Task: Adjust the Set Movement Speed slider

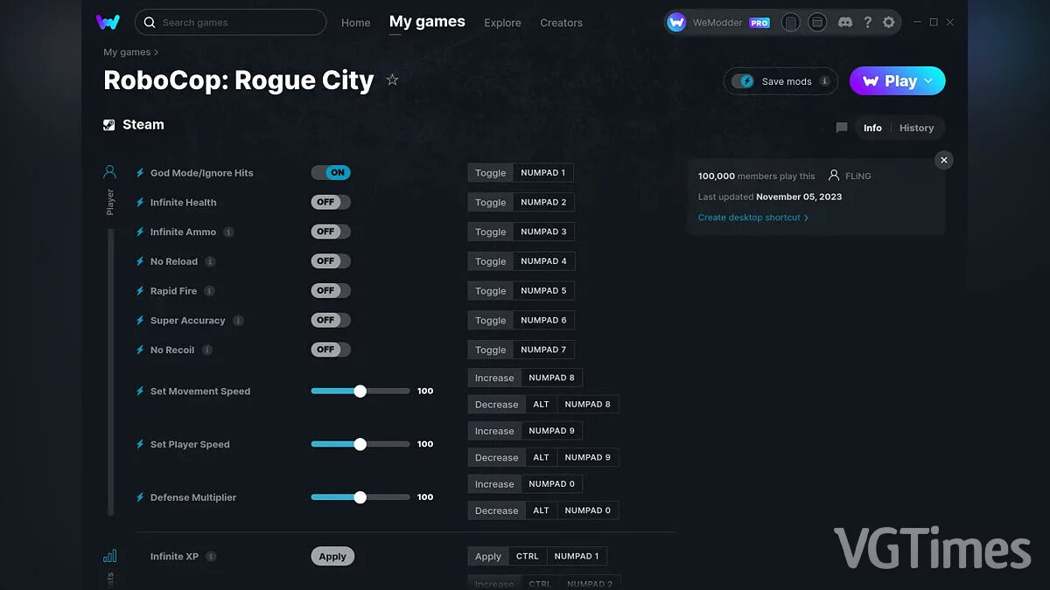Action: click(x=360, y=391)
